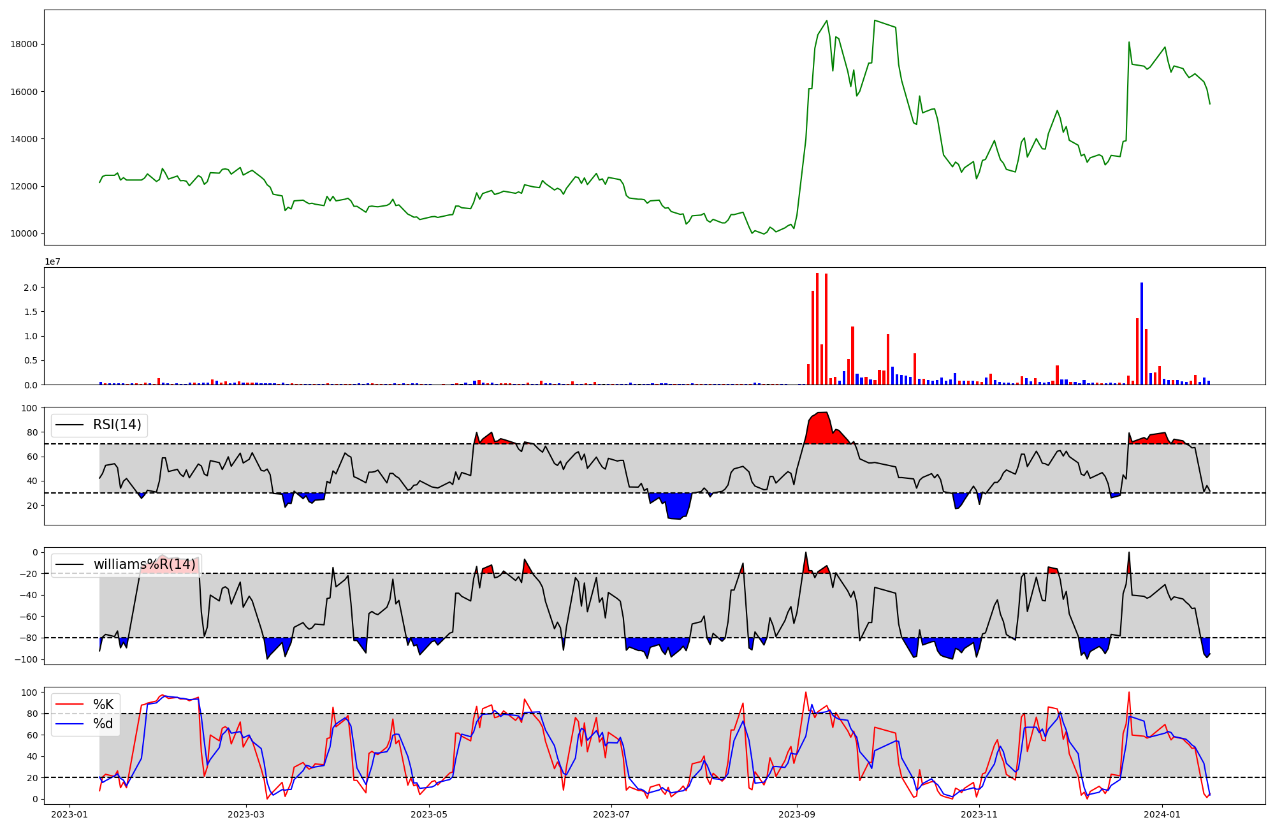The image size is (1275, 829).
Task: Click the 10000 price axis label
Action: (24, 233)
